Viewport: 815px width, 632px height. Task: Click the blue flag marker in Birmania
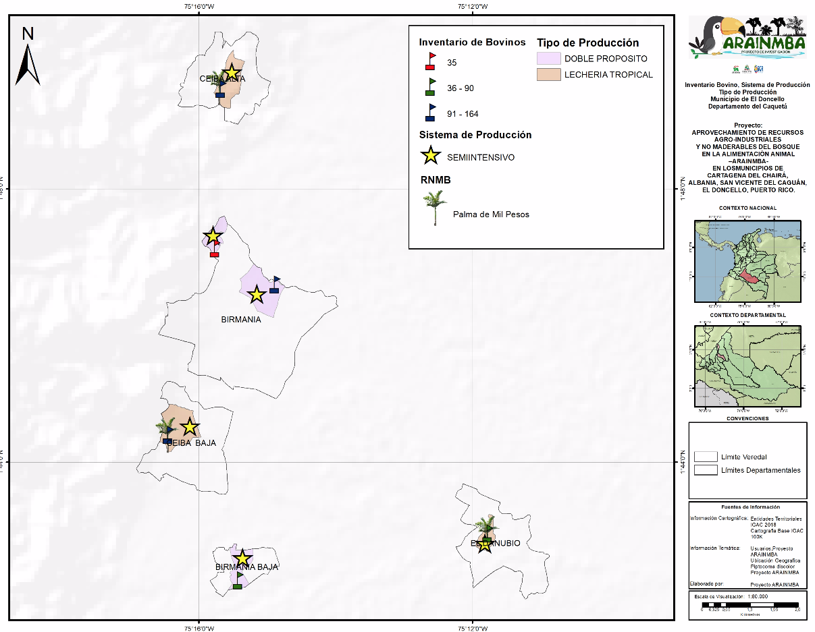(275, 285)
